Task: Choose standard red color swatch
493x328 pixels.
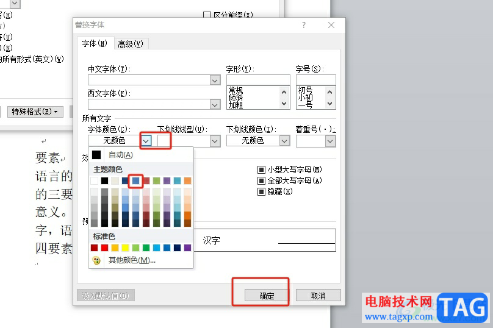Action: (105, 248)
